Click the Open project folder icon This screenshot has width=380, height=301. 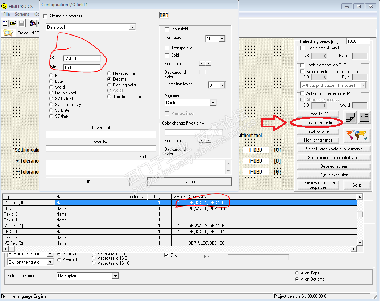13,23
